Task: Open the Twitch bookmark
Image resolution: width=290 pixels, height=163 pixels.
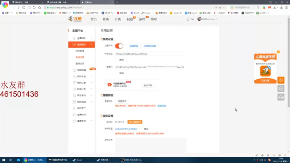Action: tap(135, 13)
